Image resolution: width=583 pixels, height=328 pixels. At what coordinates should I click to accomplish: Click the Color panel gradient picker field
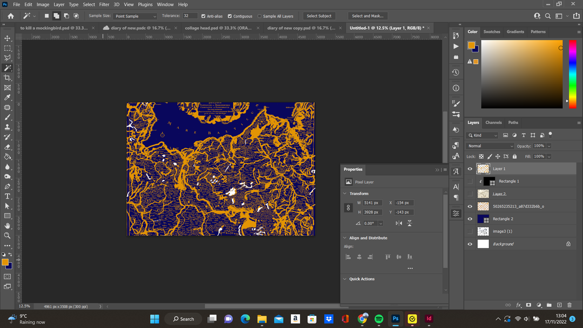(x=522, y=74)
